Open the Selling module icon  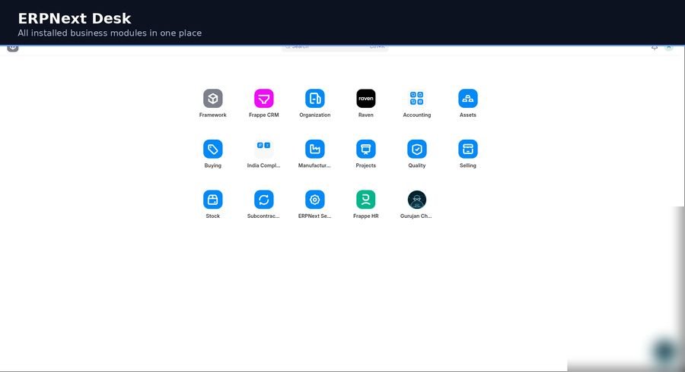468,149
